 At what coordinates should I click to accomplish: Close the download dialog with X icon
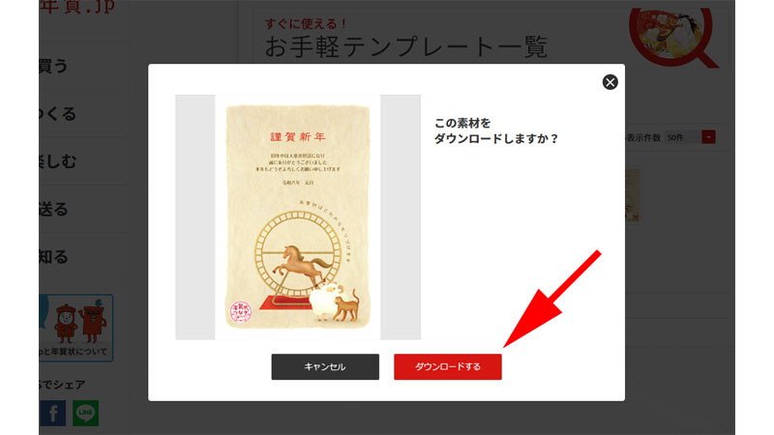click(610, 82)
